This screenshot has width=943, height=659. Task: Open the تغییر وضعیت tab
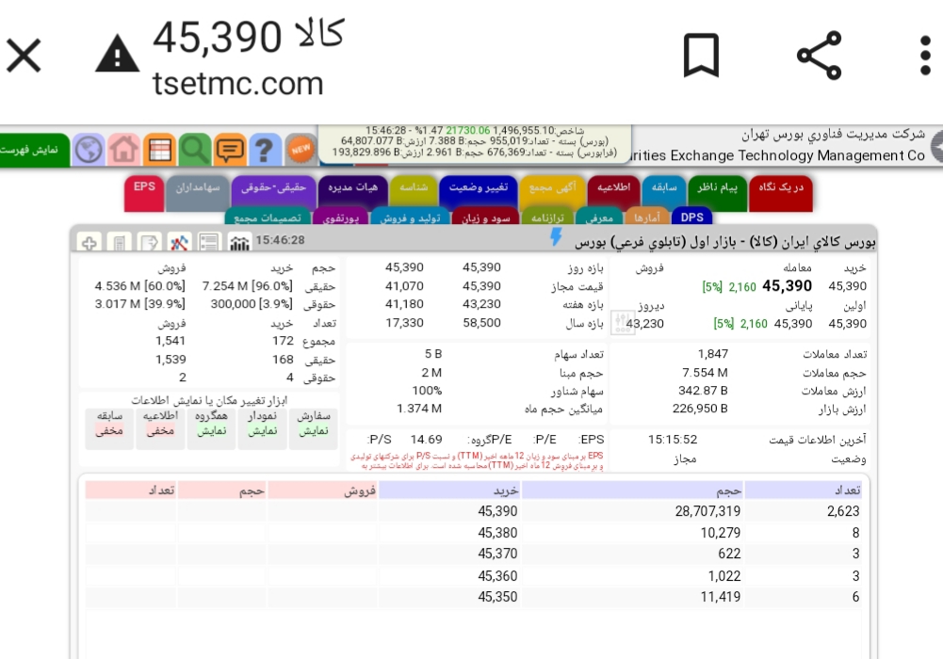point(479,191)
